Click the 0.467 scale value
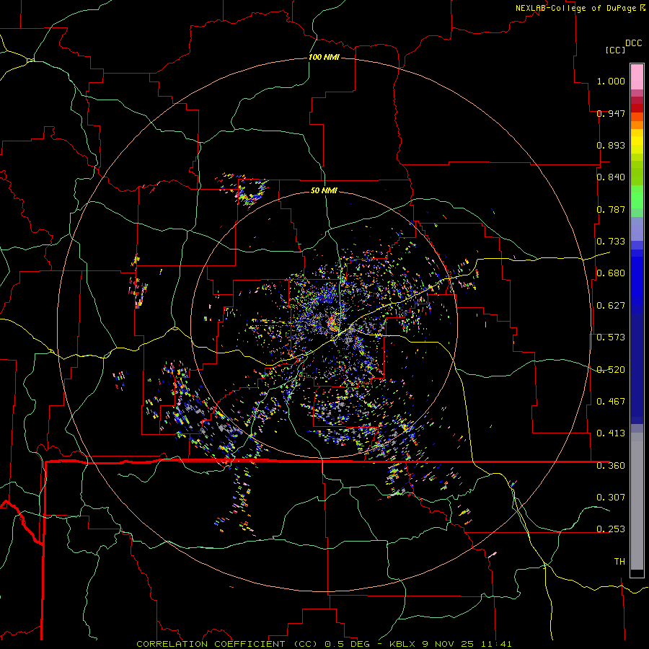Screen dimensions: 649x649 click(611, 402)
